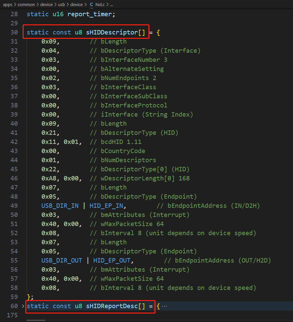
Task: Click the bInterfaceNumber 3 comment
Action: pyautogui.click(x=128, y=60)
